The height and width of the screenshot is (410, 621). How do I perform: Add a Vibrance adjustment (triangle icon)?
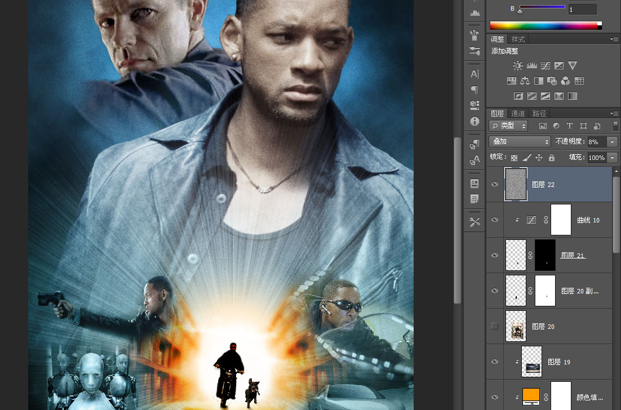click(x=573, y=66)
